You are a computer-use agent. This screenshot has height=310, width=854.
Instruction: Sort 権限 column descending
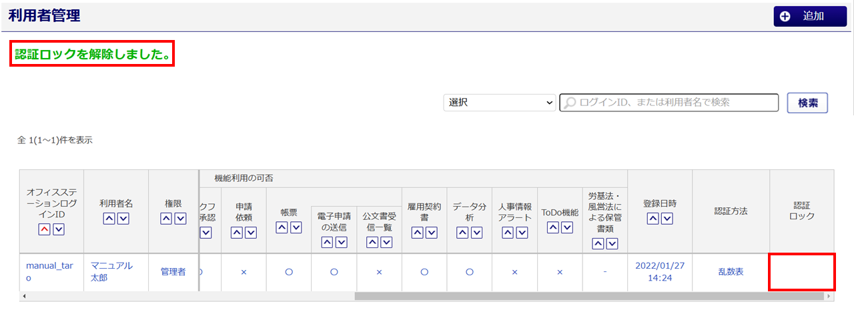click(180, 219)
